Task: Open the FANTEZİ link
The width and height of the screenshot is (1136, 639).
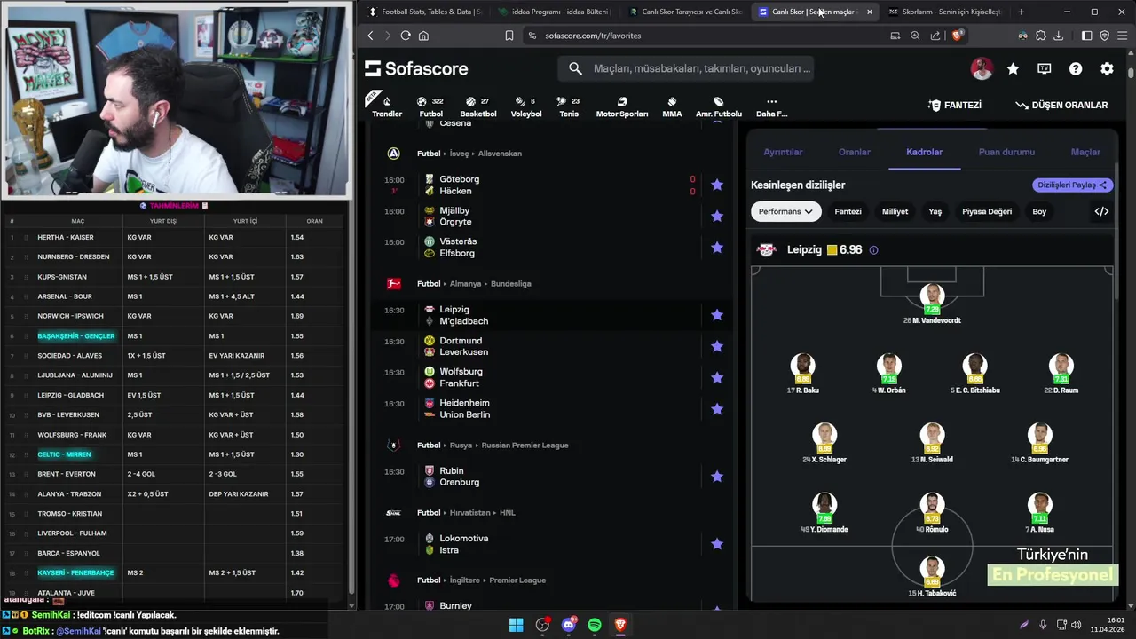Action: [955, 105]
